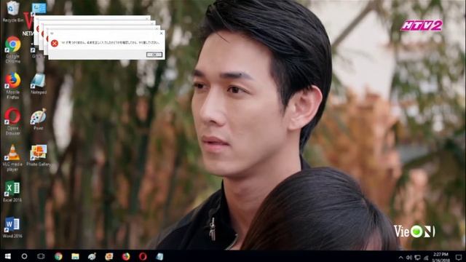Image resolution: width=466 pixels, height=262 pixels.
Task: Open the Photo Gallery desktop shortcut
Action: pyautogui.click(x=39, y=155)
